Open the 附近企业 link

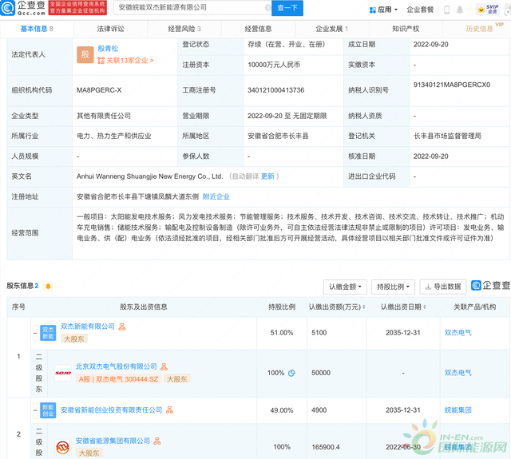[x=216, y=196]
